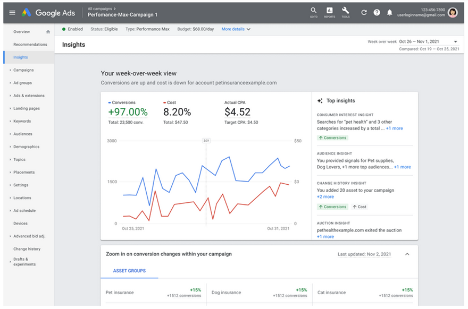
Task: Open the help question mark icon
Action: tap(377, 12)
